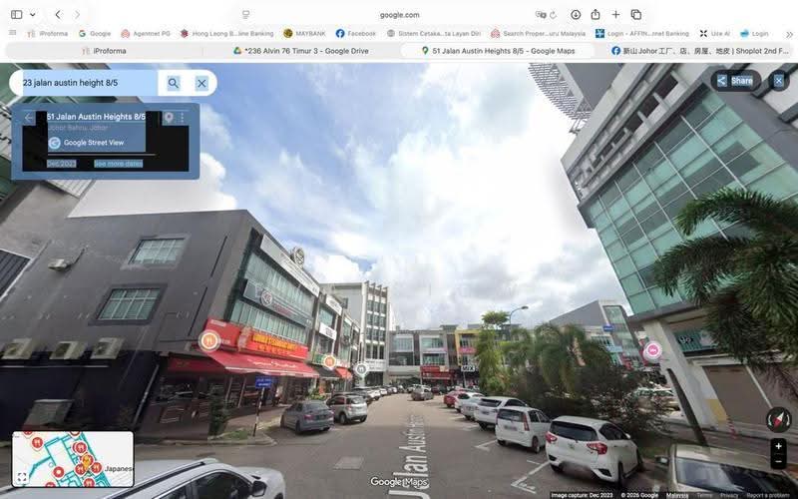The height and width of the screenshot is (499, 798).
Task: Expand the minimap with corner icon
Action: click(x=21, y=478)
